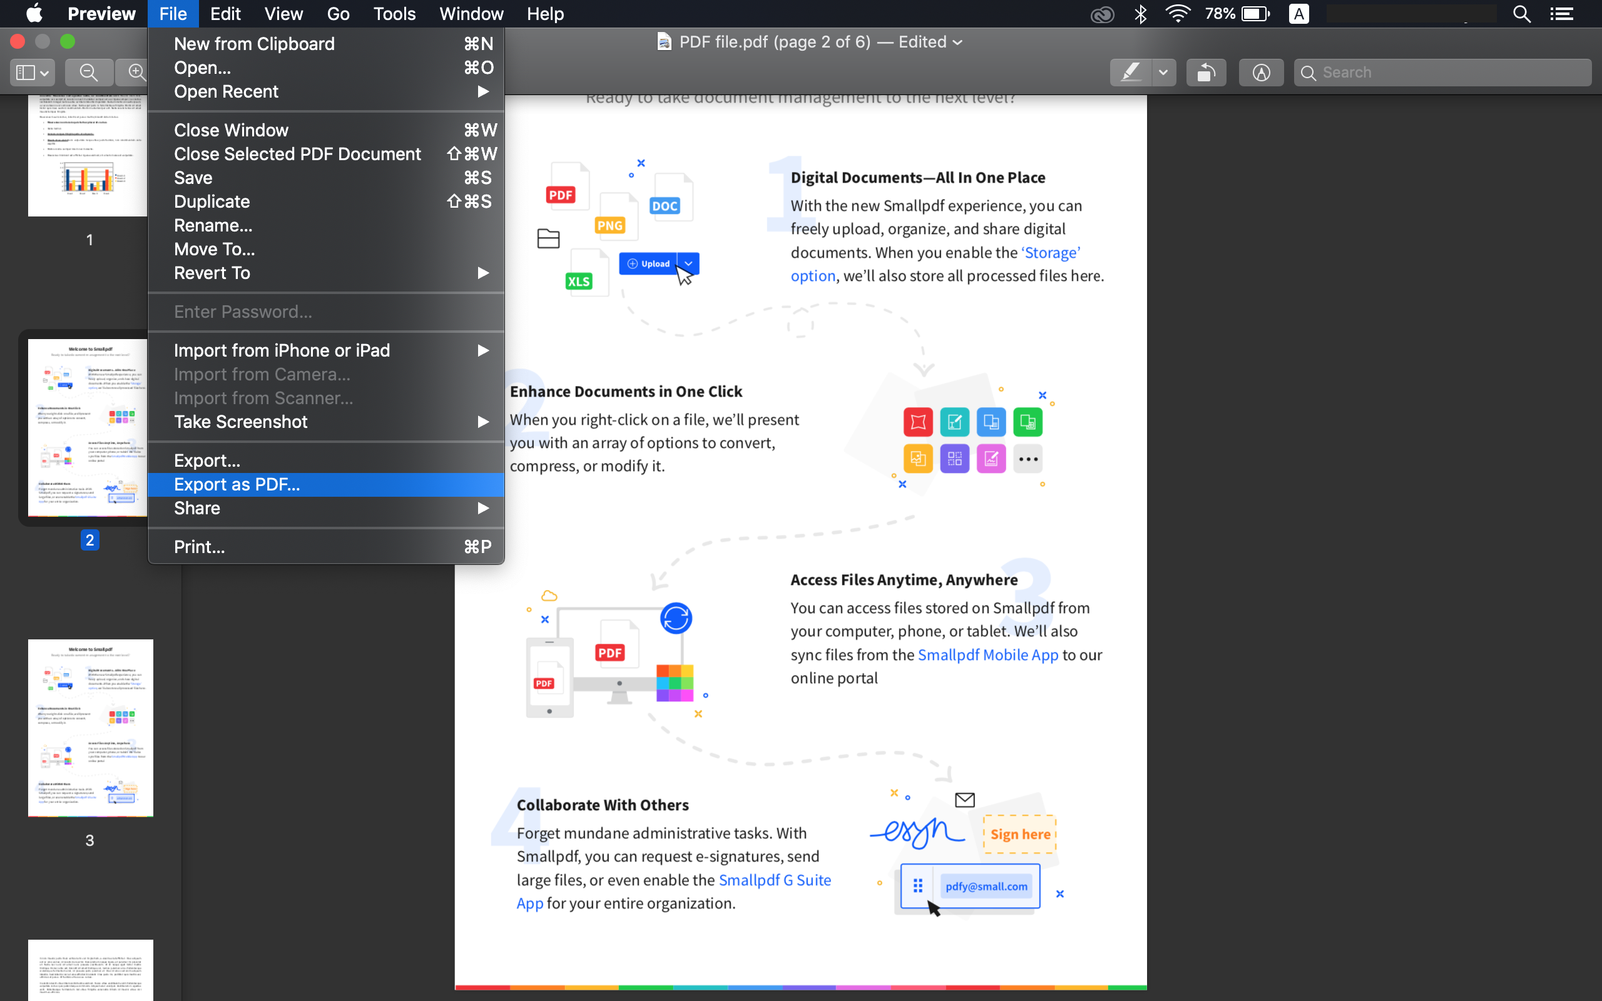Select page 1 thumbnail in sidebar

pyautogui.click(x=88, y=155)
